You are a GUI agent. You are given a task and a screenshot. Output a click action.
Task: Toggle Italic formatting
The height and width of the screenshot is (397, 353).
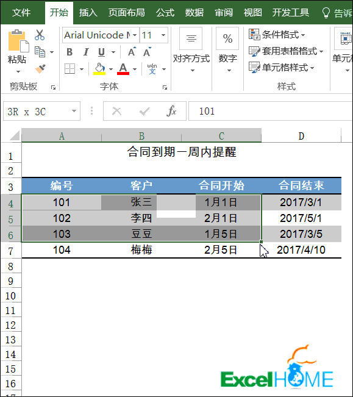[x=86, y=52]
